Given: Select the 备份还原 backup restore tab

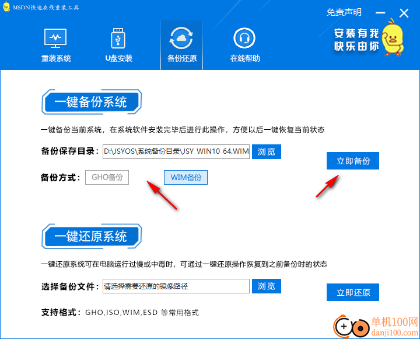Looking at the screenshot, I should [x=181, y=45].
